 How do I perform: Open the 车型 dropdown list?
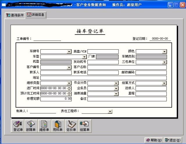pos(84,57)
